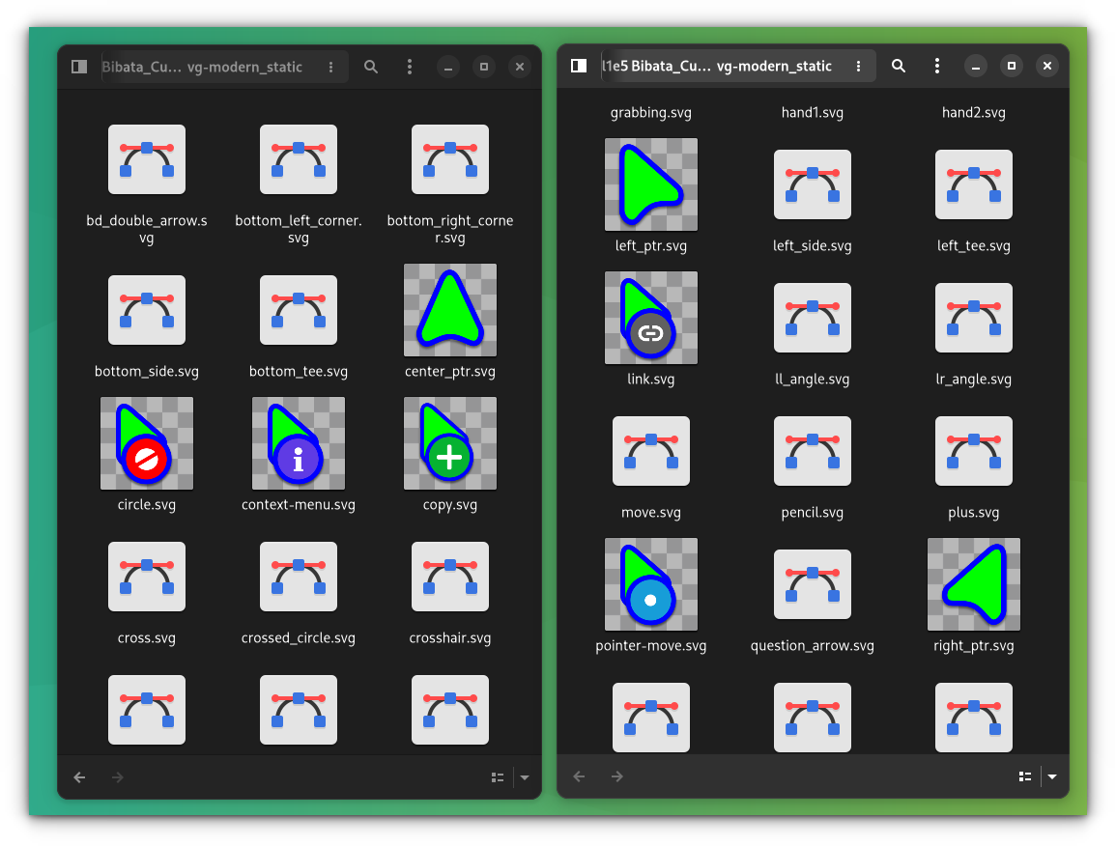
Task: Open the view options dropdown in the left window
Action: 525,777
